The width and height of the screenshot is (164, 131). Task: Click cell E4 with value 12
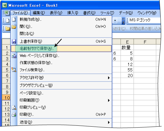tap(127, 64)
